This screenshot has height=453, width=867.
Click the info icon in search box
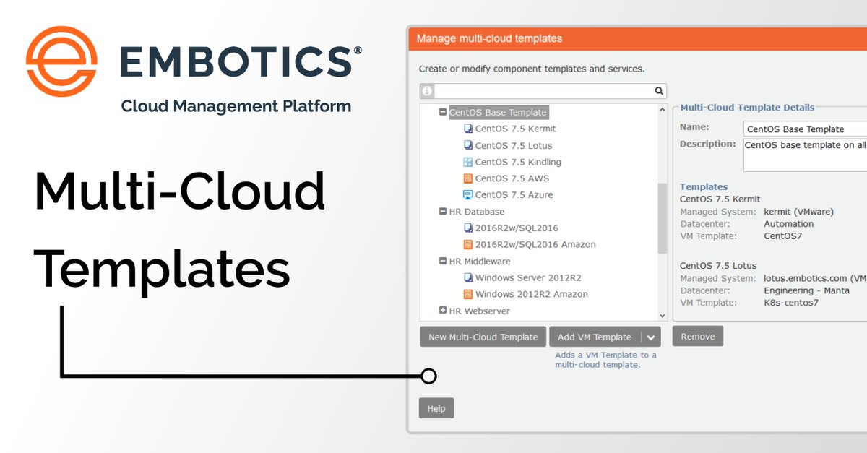[x=427, y=92]
